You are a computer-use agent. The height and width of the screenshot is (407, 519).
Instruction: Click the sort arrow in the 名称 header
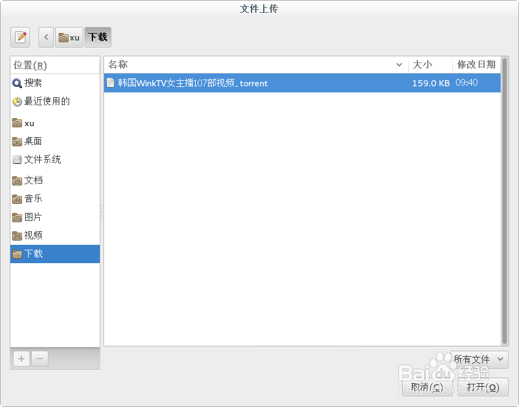point(399,64)
